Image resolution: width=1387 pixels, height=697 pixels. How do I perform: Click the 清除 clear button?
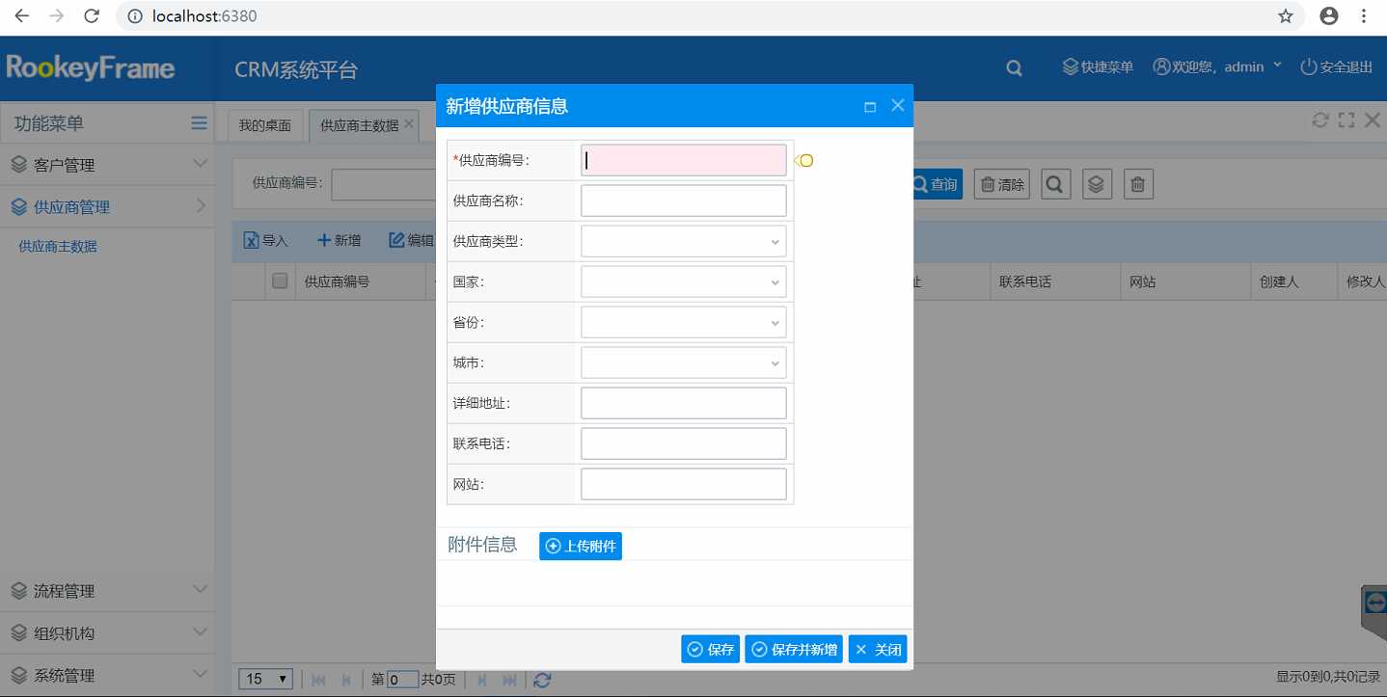1002,184
